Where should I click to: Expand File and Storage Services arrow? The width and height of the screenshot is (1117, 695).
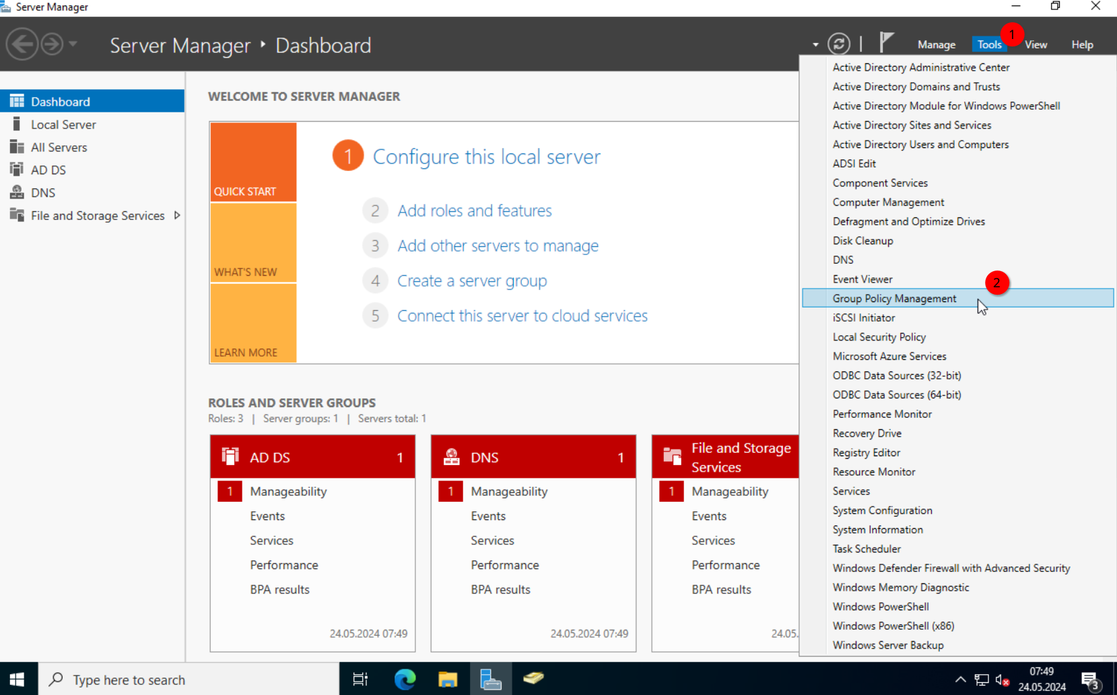tap(177, 215)
